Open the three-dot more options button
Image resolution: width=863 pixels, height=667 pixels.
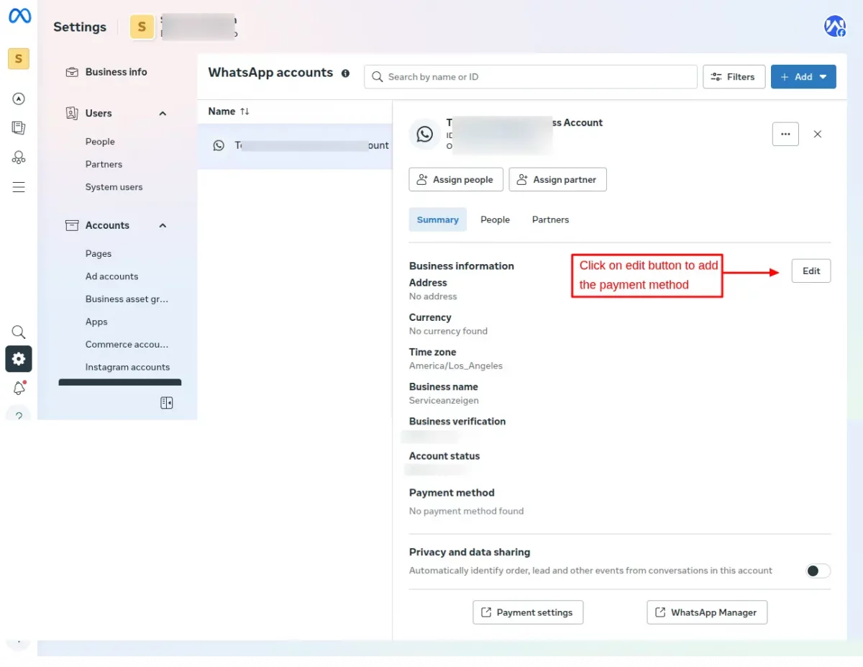click(x=785, y=134)
